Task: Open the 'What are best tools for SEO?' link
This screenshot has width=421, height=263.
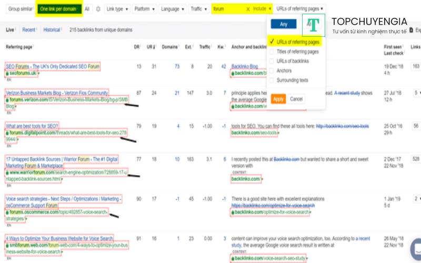Action: [32, 126]
